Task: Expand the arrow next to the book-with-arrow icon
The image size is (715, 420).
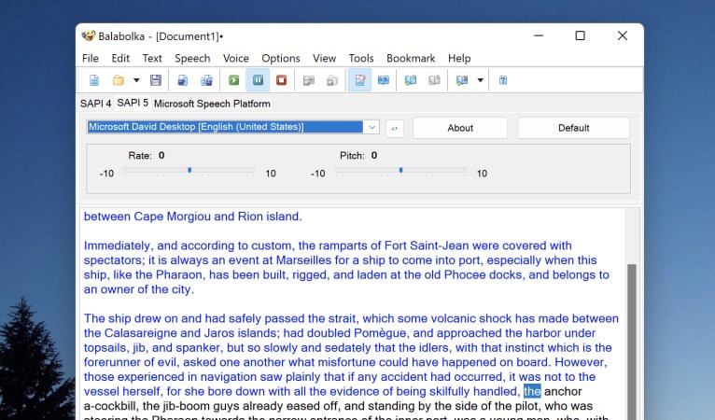Action: 480,80
